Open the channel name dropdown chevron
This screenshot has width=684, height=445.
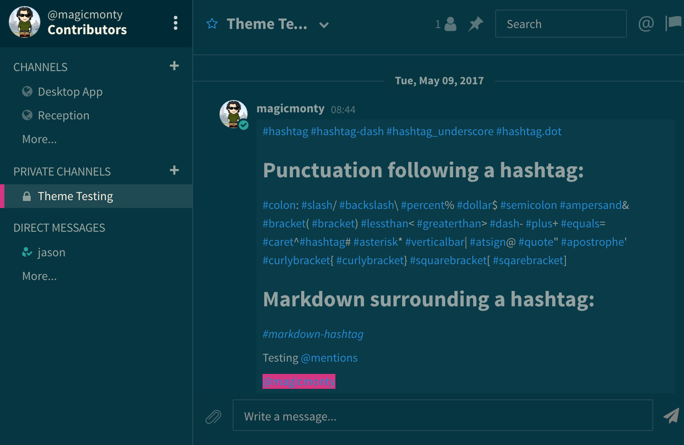pos(324,25)
